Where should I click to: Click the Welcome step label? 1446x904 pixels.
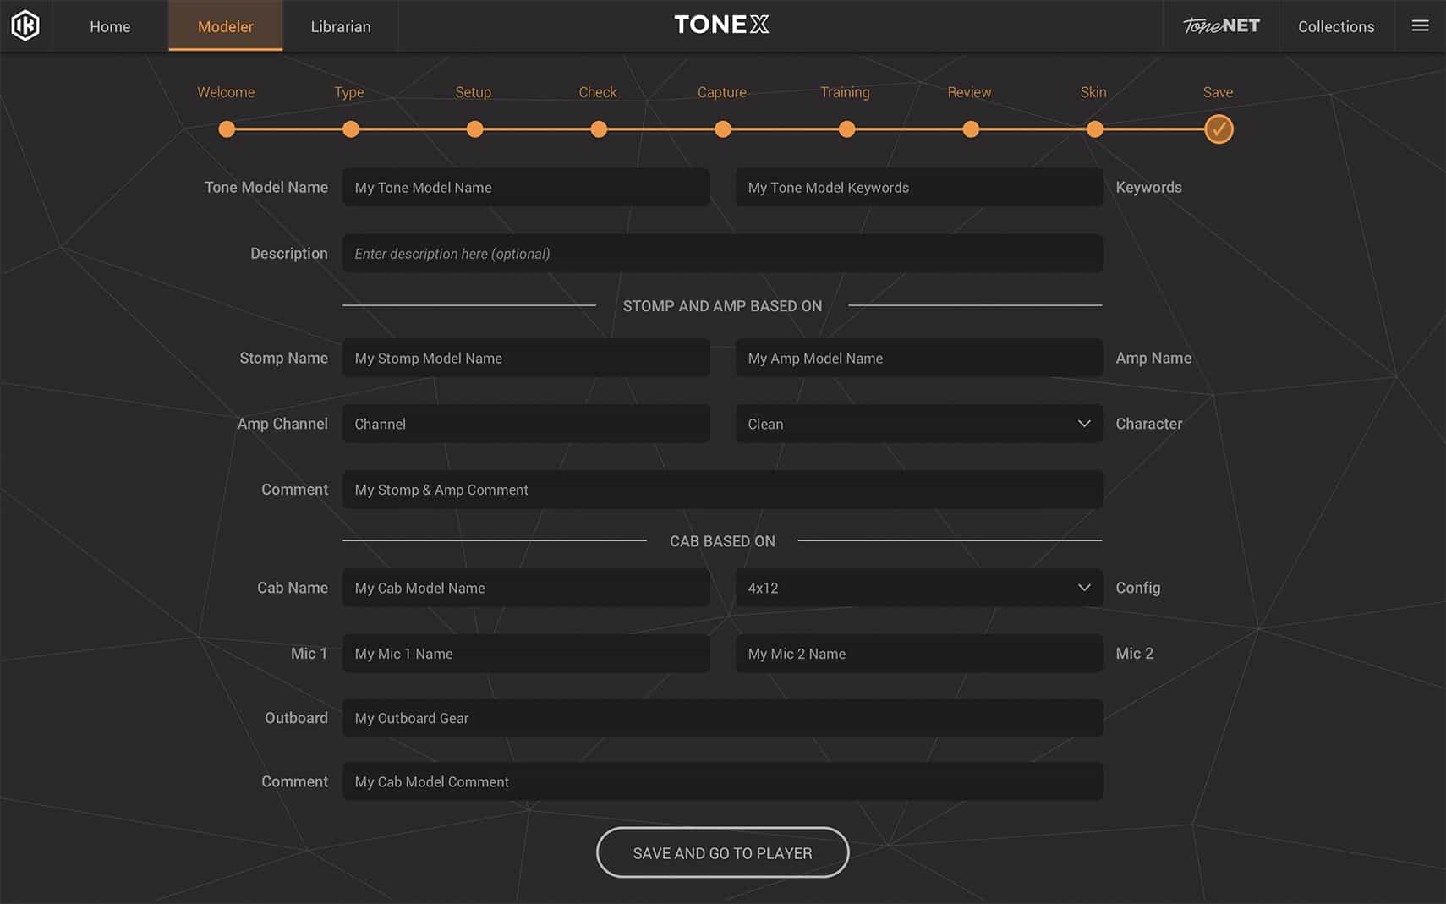pyautogui.click(x=226, y=92)
